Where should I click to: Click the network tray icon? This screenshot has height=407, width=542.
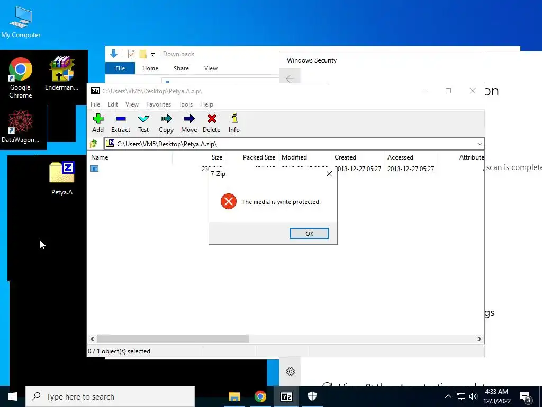tap(461, 396)
